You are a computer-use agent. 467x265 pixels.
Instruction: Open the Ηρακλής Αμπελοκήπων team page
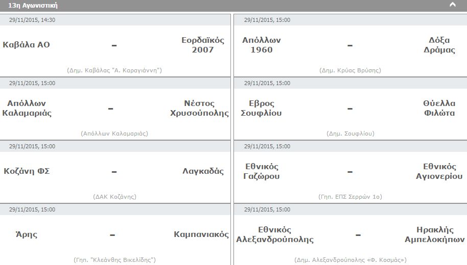coord(434,234)
